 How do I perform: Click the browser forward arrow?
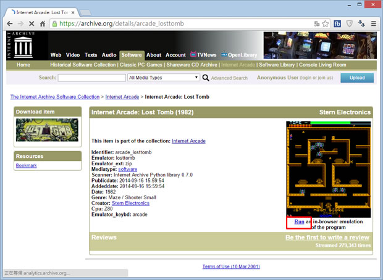21,23
